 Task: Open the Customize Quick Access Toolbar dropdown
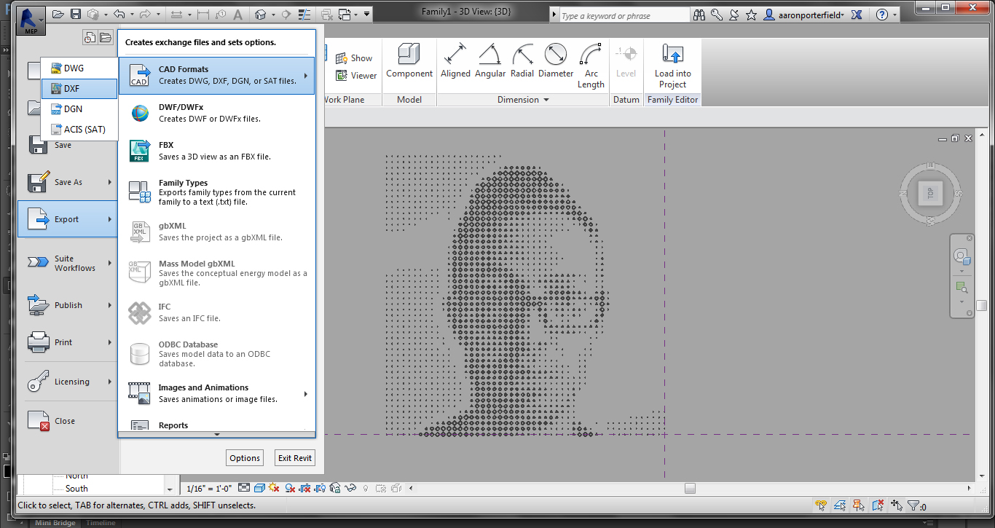[367, 15]
